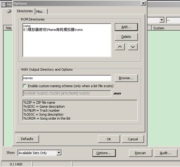Select the E:\ Mame roms directory entry
Image resolution: width=180 pixels, height=167 pixels.
point(53,30)
